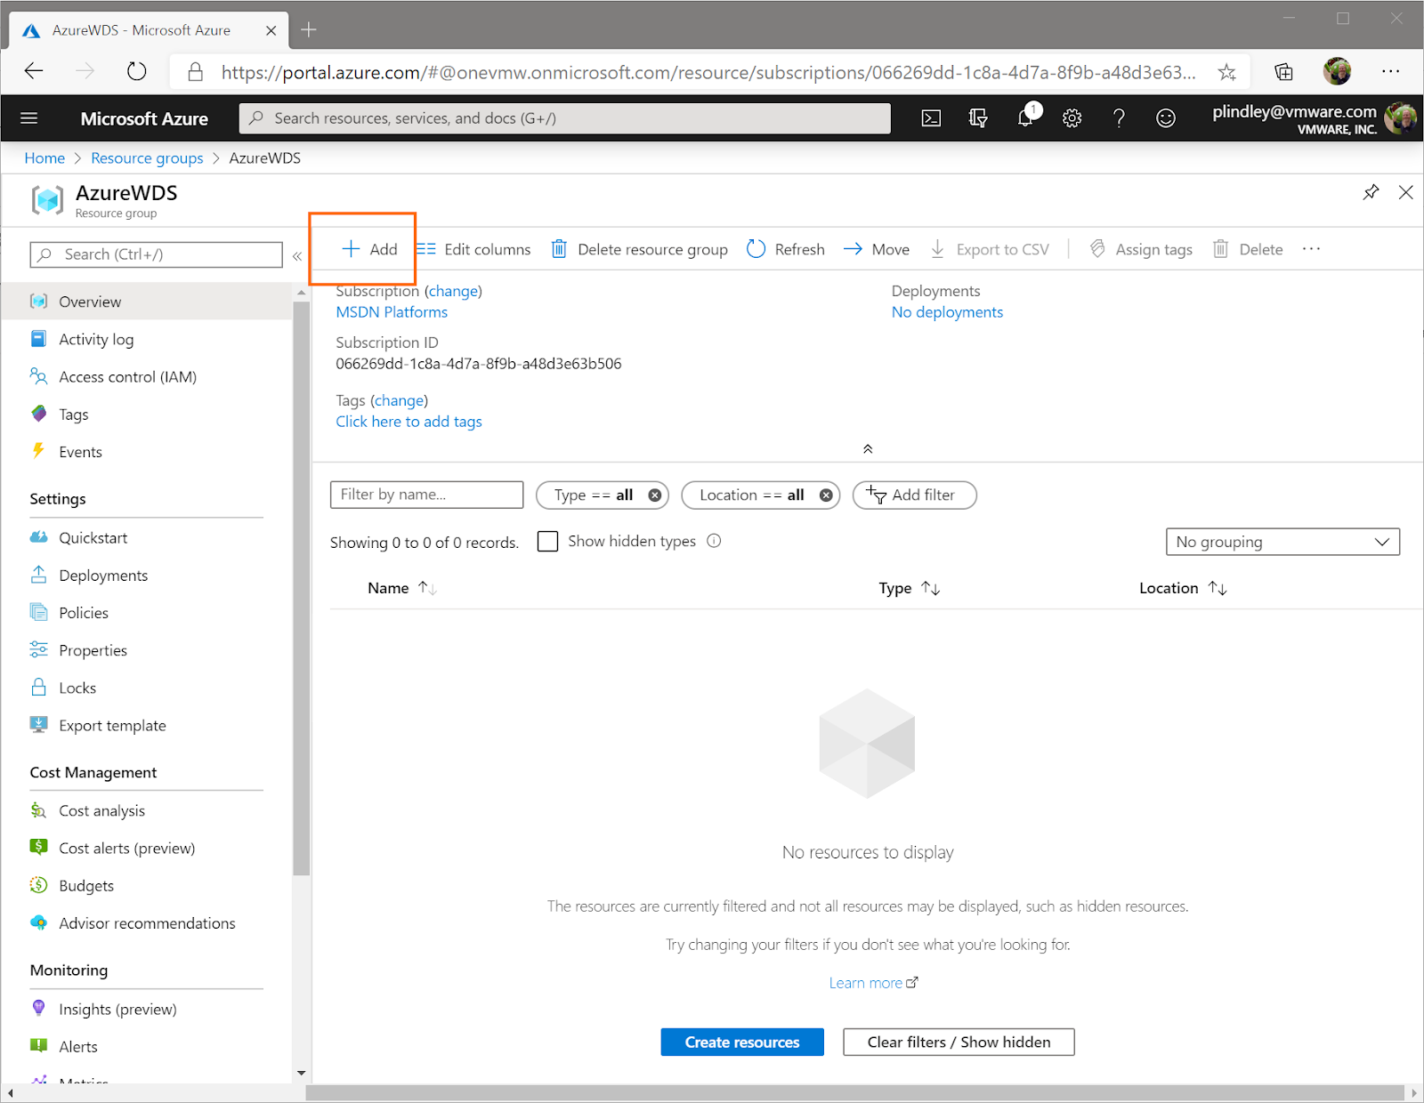1424x1103 pixels.
Task: Click the left menu vertical scrollbar
Action: tap(301, 588)
